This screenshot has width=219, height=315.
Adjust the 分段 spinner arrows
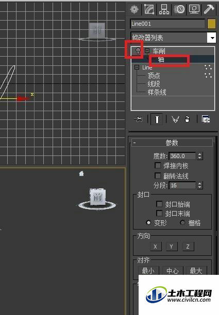(200, 185)
